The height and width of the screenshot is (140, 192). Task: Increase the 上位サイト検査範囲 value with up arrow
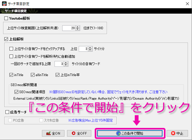click(77, 27)
